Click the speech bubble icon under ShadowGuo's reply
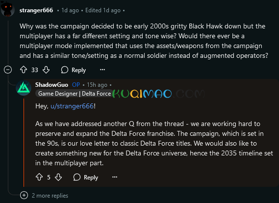The image size is (279, 203). point(77,177)
